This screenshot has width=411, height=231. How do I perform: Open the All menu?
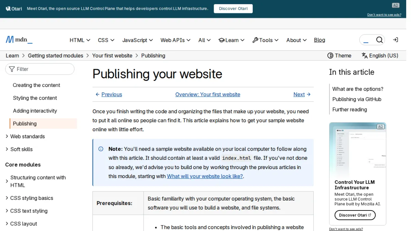(x=204, y=40)
